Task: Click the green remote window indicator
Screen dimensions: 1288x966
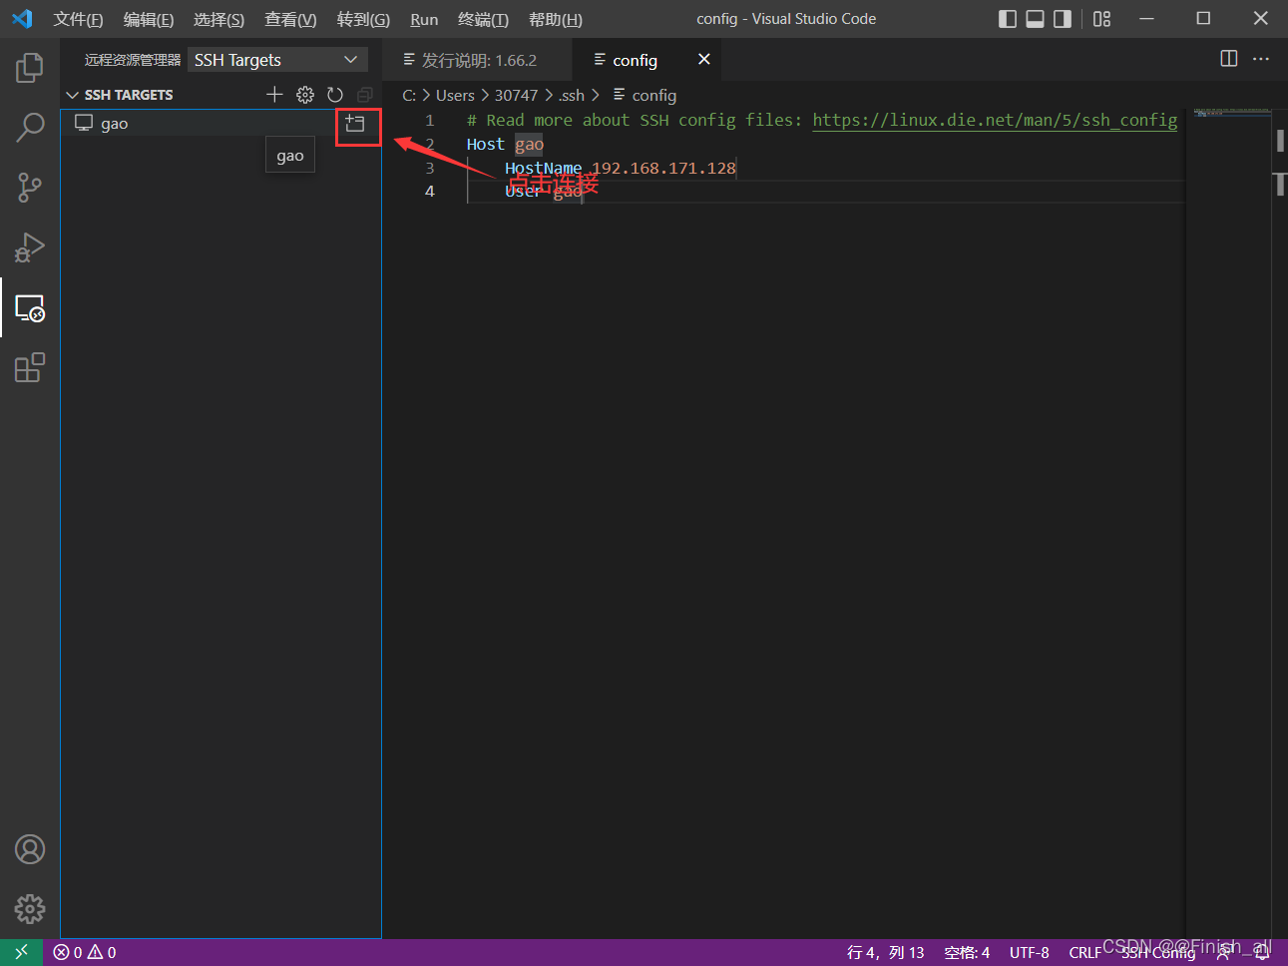Action: pos(21,952)
